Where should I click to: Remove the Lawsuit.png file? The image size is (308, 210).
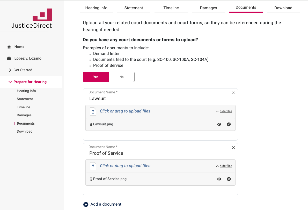[x=229, y=124]
